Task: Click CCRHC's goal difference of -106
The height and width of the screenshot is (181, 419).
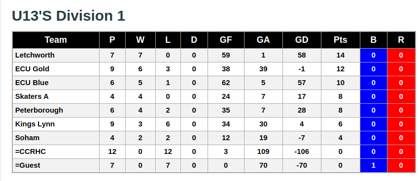Action: (x=302, y=151)
